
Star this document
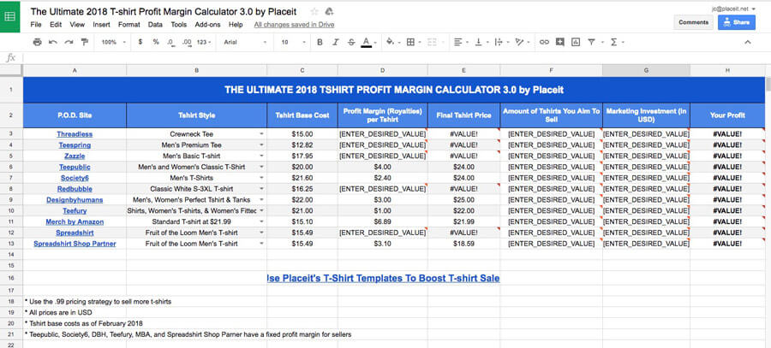[314, 11]
